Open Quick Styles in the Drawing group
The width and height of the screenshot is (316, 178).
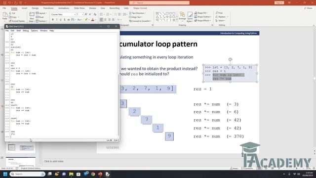click(x=190, y=17)
